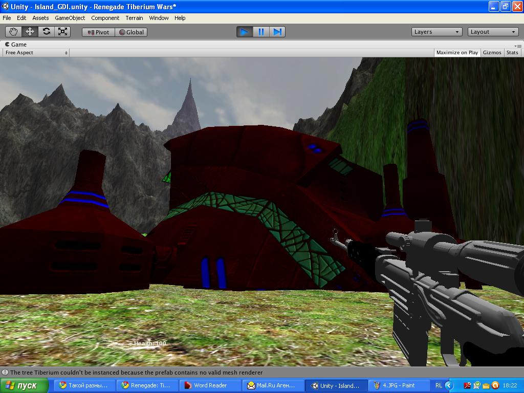
Task: Click the RL language indicator in tray
Action: pyautogui.click(x=439, y=386)
